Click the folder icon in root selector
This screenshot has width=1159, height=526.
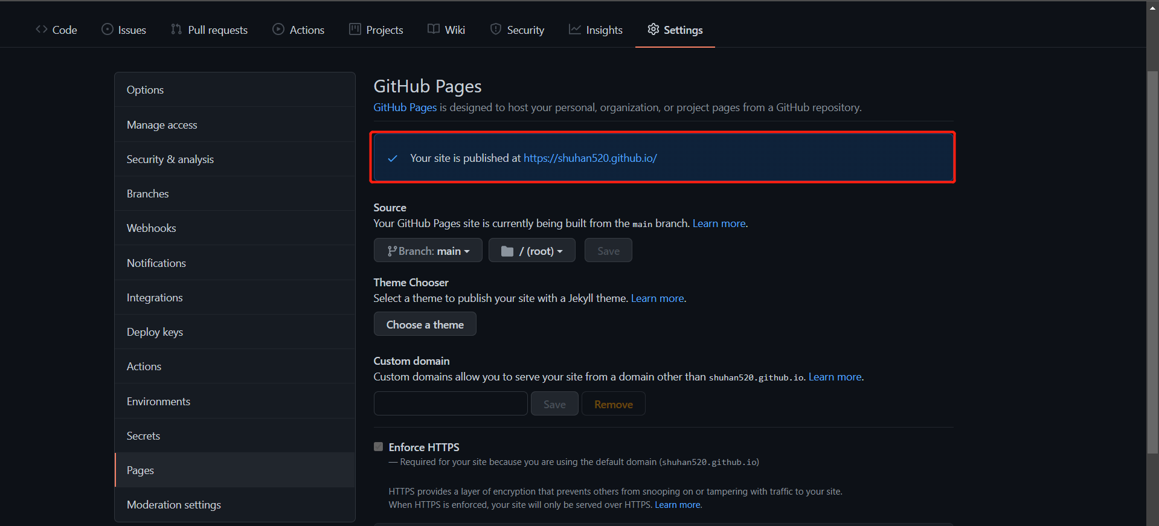click(507, 251)
